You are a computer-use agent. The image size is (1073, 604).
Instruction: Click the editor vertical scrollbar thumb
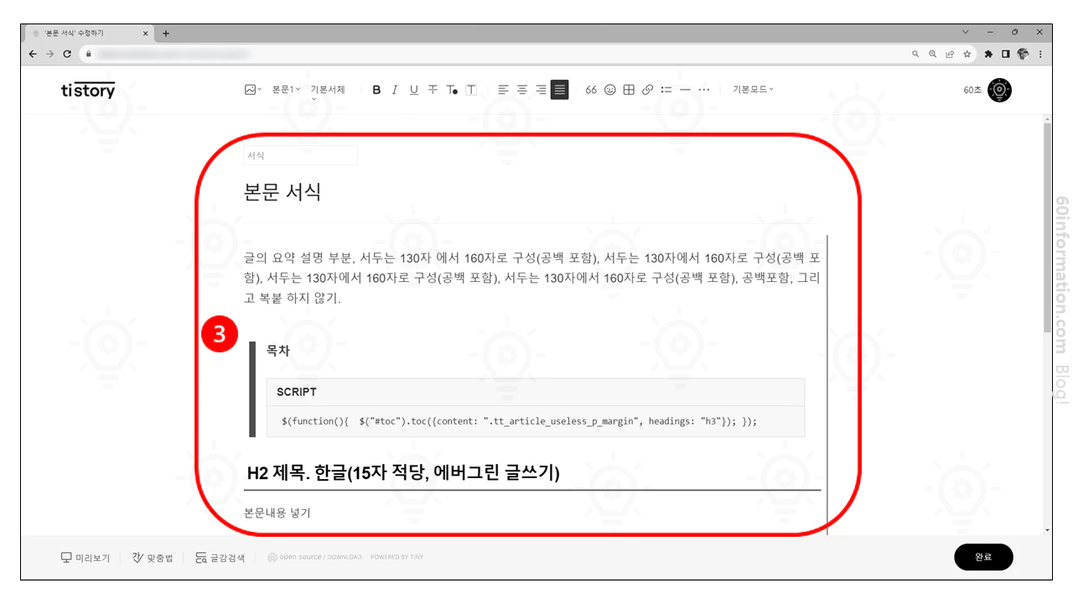coord(1046,226)
